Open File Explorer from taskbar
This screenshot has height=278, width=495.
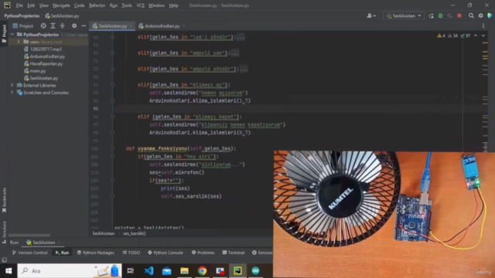pos(184,271)
